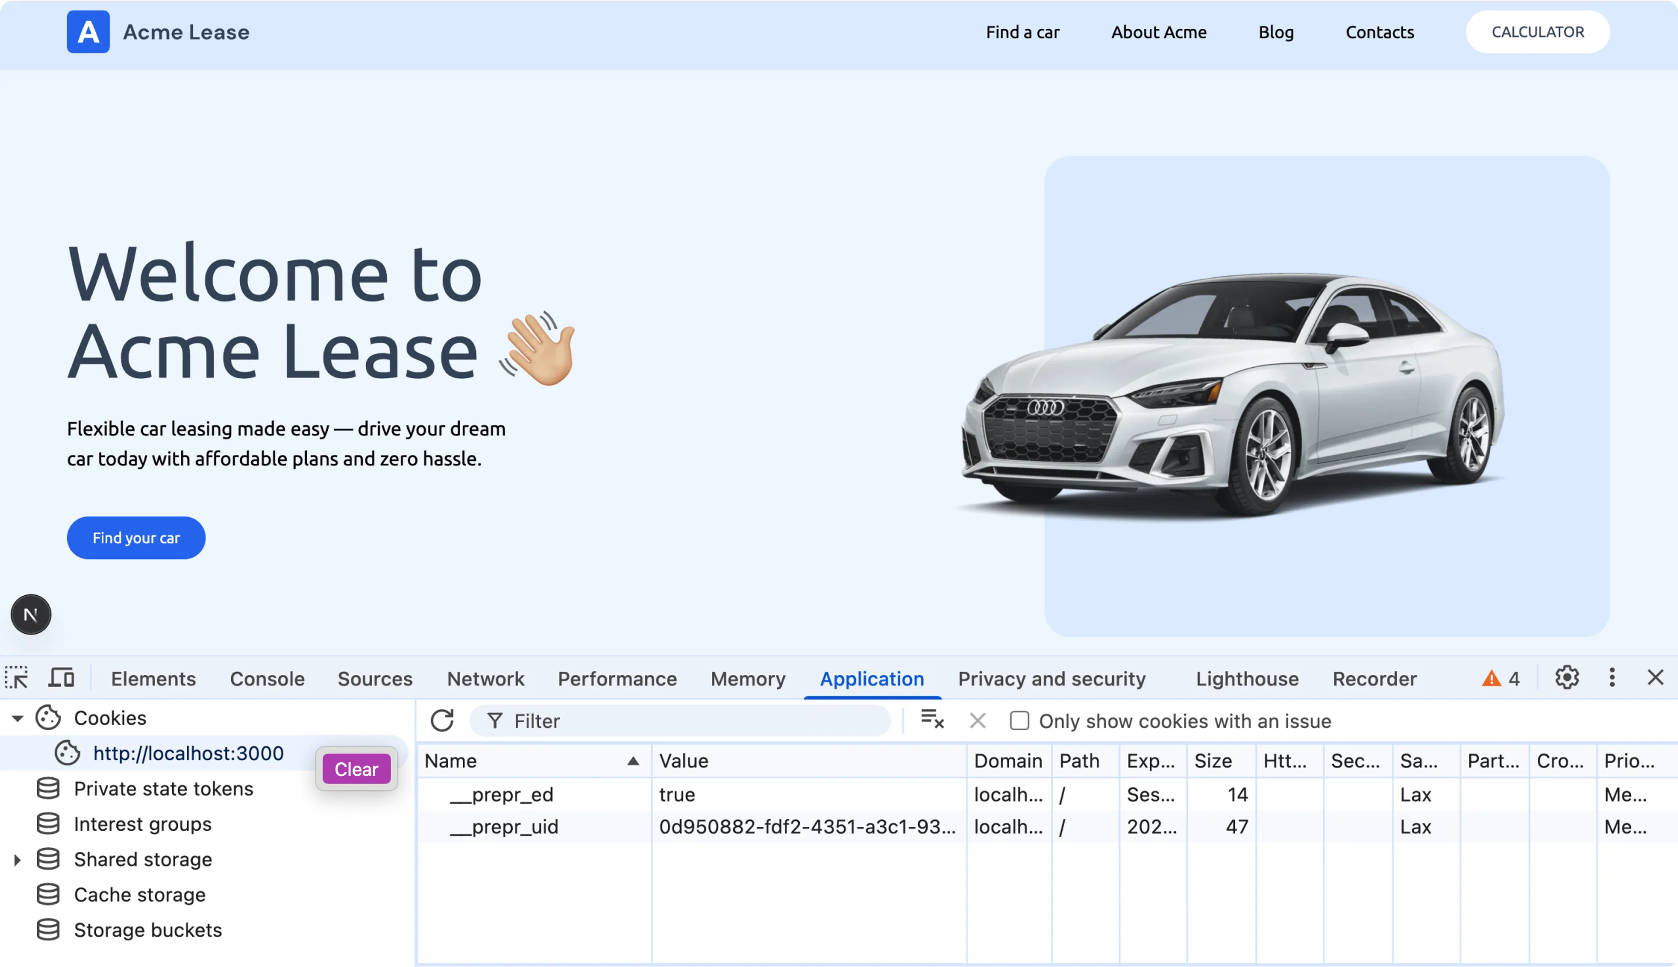This screenshot has width=1678, height=967.
Task: Collapse the Cookies tree section
Action: (17, 718)
